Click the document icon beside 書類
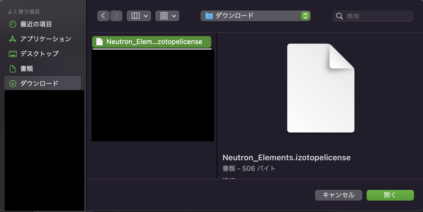Image resolution: width=423 pixels, height=212 pixels. coord(13,69)
